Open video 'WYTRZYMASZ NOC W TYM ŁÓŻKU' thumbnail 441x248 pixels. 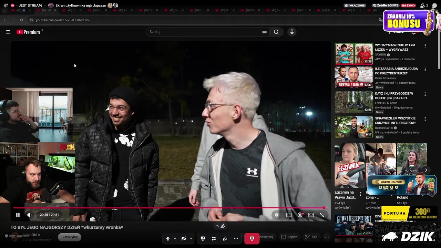354,53
